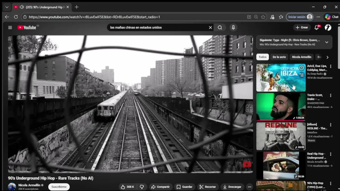Click the YouTube watermark in video corner

pyautogui.click(x=247, y=165)
